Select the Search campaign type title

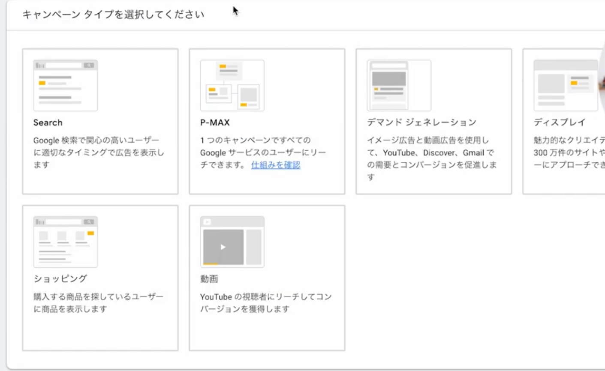(x=48, y=123)
